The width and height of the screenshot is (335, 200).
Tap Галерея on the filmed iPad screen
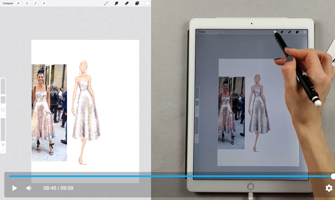(x=201, y=32)
